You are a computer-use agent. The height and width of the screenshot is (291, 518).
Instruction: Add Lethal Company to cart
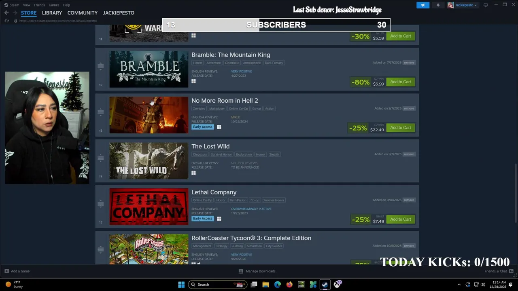pos(401,219)
